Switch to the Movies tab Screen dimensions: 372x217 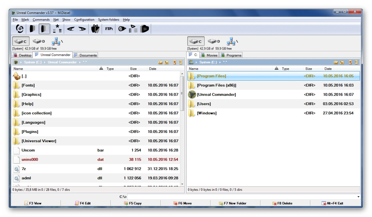[x=209, y=55]
